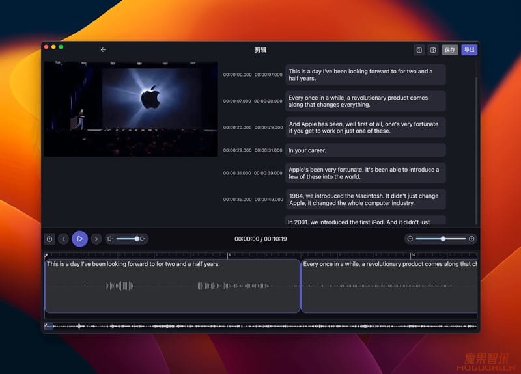Toggle the left panel layout icon

pos(419,50)
